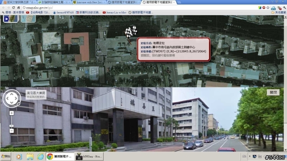Zoom in street view with plus button
This screenshot has width=287, height=161.
pos(12,113)
